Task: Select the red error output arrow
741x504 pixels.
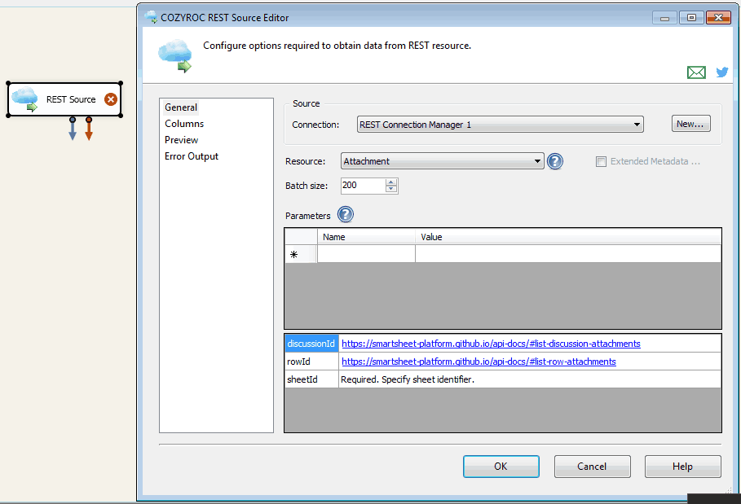Action: click(89, 129)
